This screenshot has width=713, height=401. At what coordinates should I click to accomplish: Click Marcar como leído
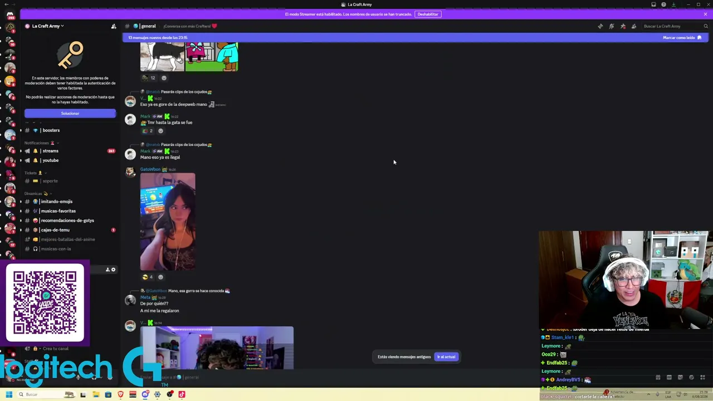point(682,38)
